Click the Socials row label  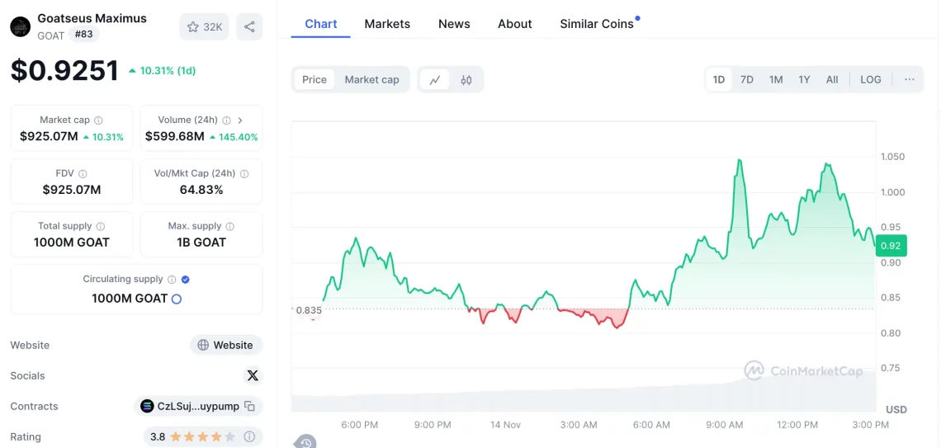[27, 375]
